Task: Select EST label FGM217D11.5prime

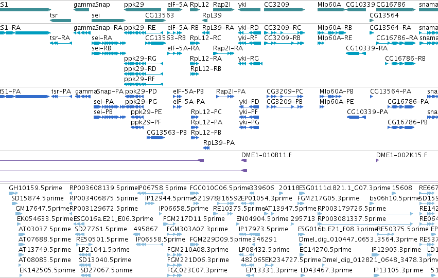Action: point(194,219)
